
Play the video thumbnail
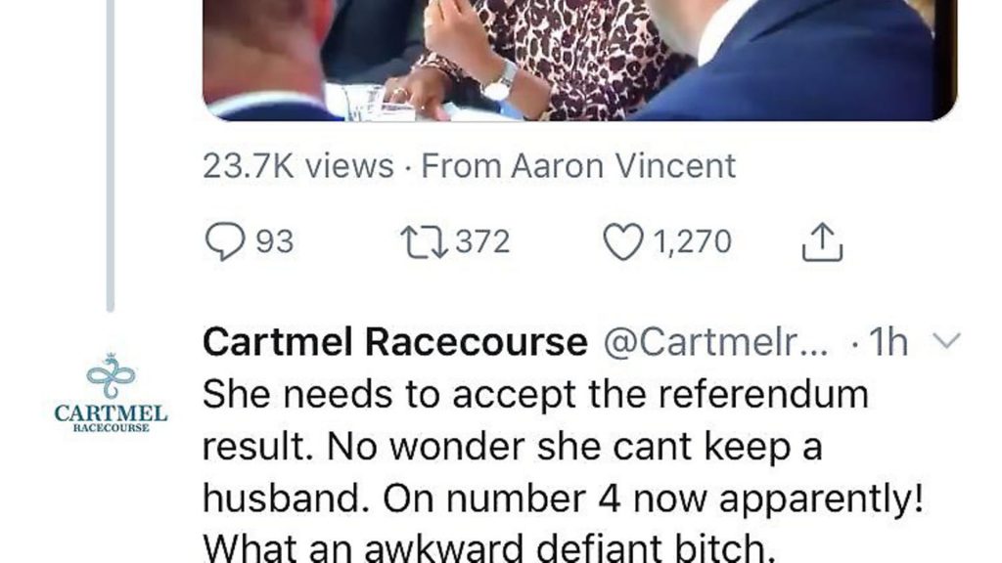[579, 60]
